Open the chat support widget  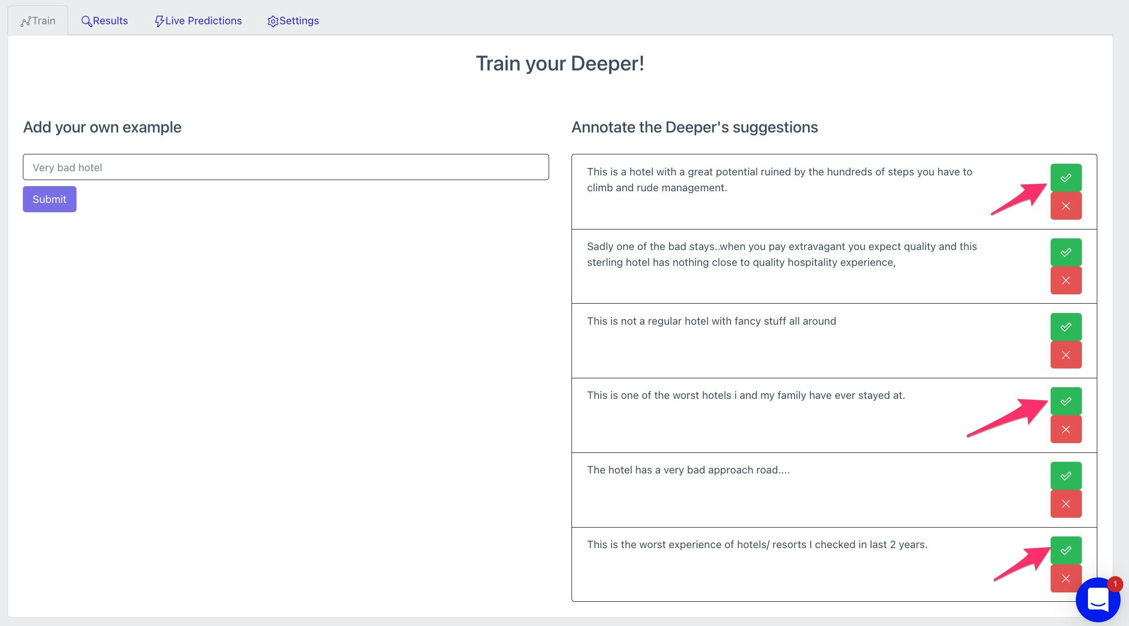(1098, 599)
